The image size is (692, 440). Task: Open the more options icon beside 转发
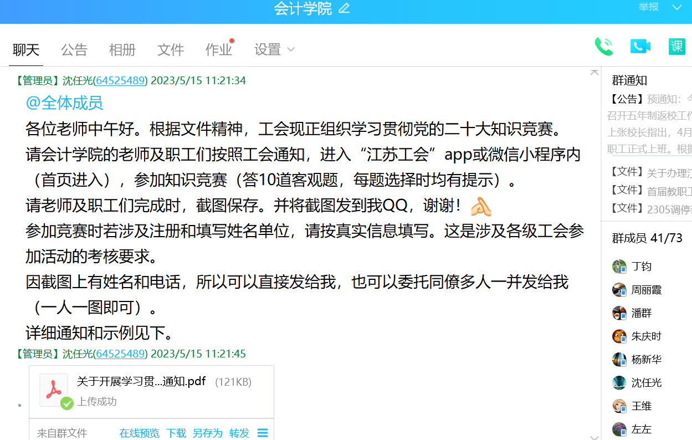click(x=263, y=433)
